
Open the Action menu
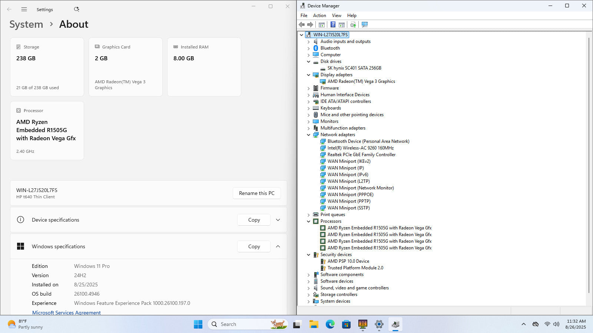319,16
